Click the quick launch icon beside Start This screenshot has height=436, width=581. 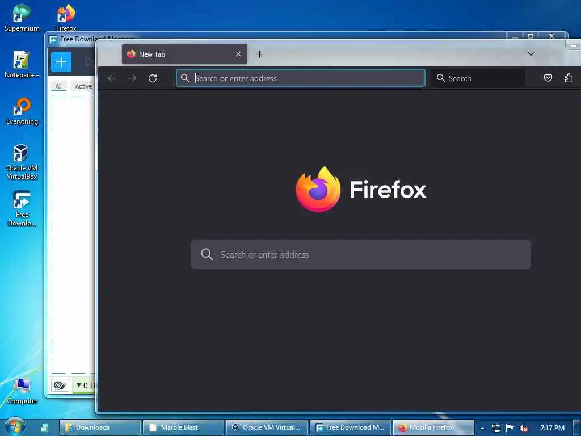tap(44, 427)
